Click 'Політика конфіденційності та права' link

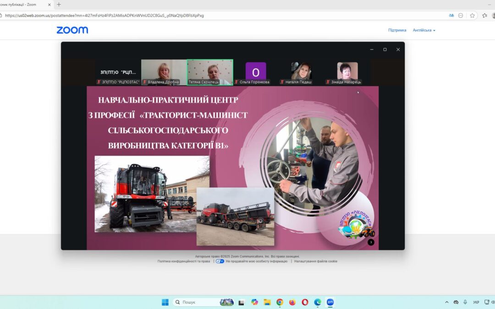click(183, 261)
